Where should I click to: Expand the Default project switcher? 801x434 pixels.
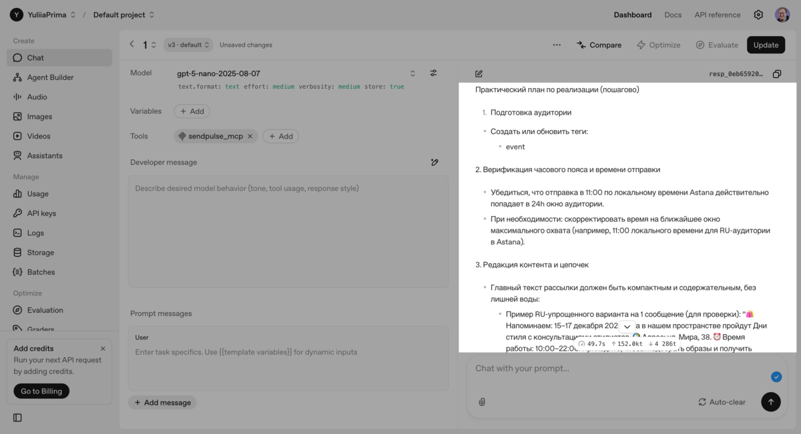click(x=124, y=15)
